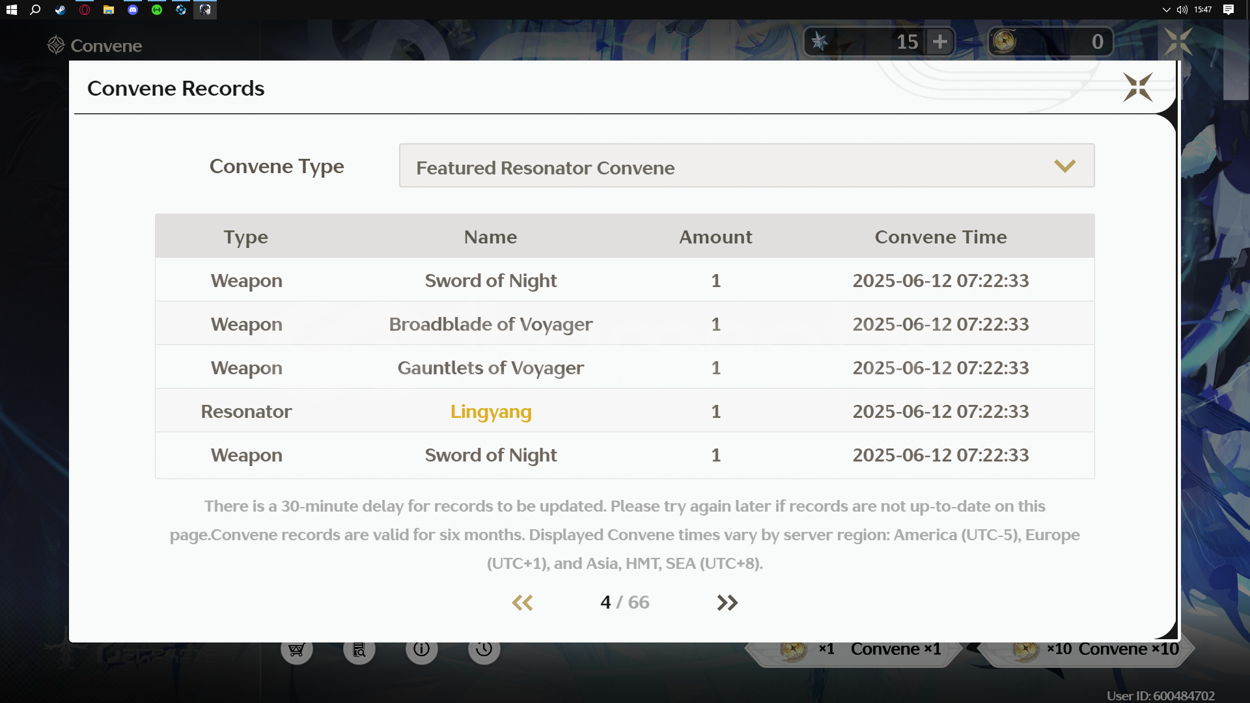Click the User ID text
The image size is (1250, 703).
pyautogui.click(x=1161, y=696)
